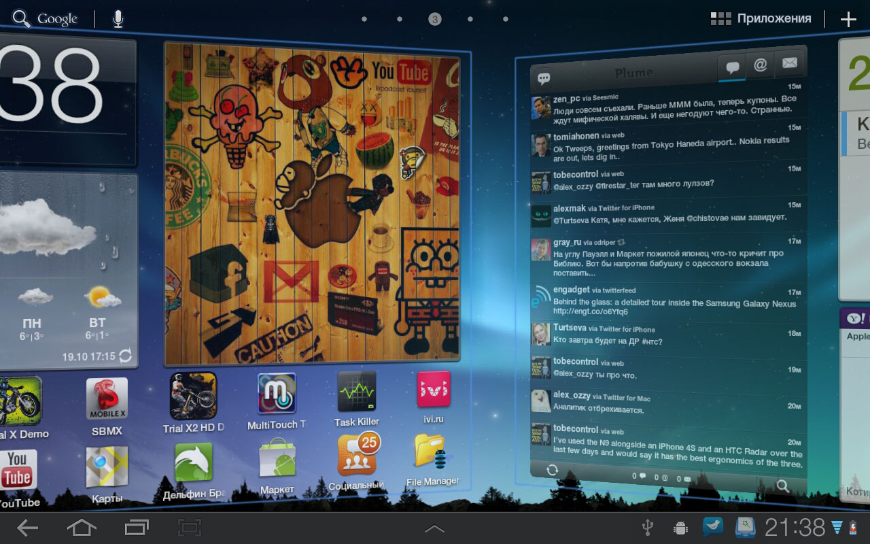
Task: Tap the Plume search magnifier icon
Action: tap(782, 486)
